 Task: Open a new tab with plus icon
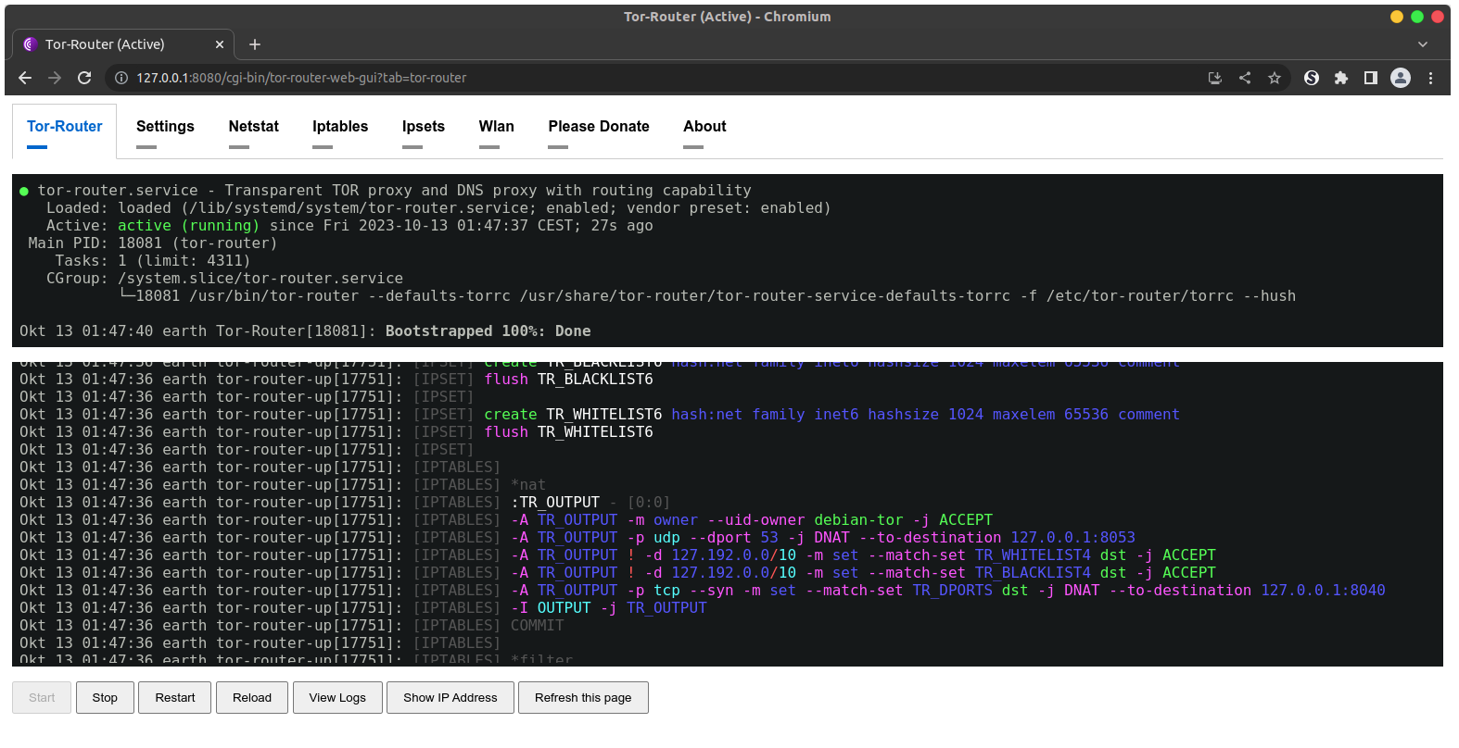coord(255,44)
